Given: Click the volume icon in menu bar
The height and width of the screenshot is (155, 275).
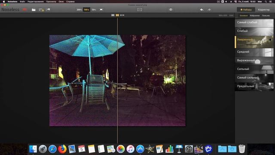Looking at the screenshot, I should pyautogui.click(x=226, y=2).
